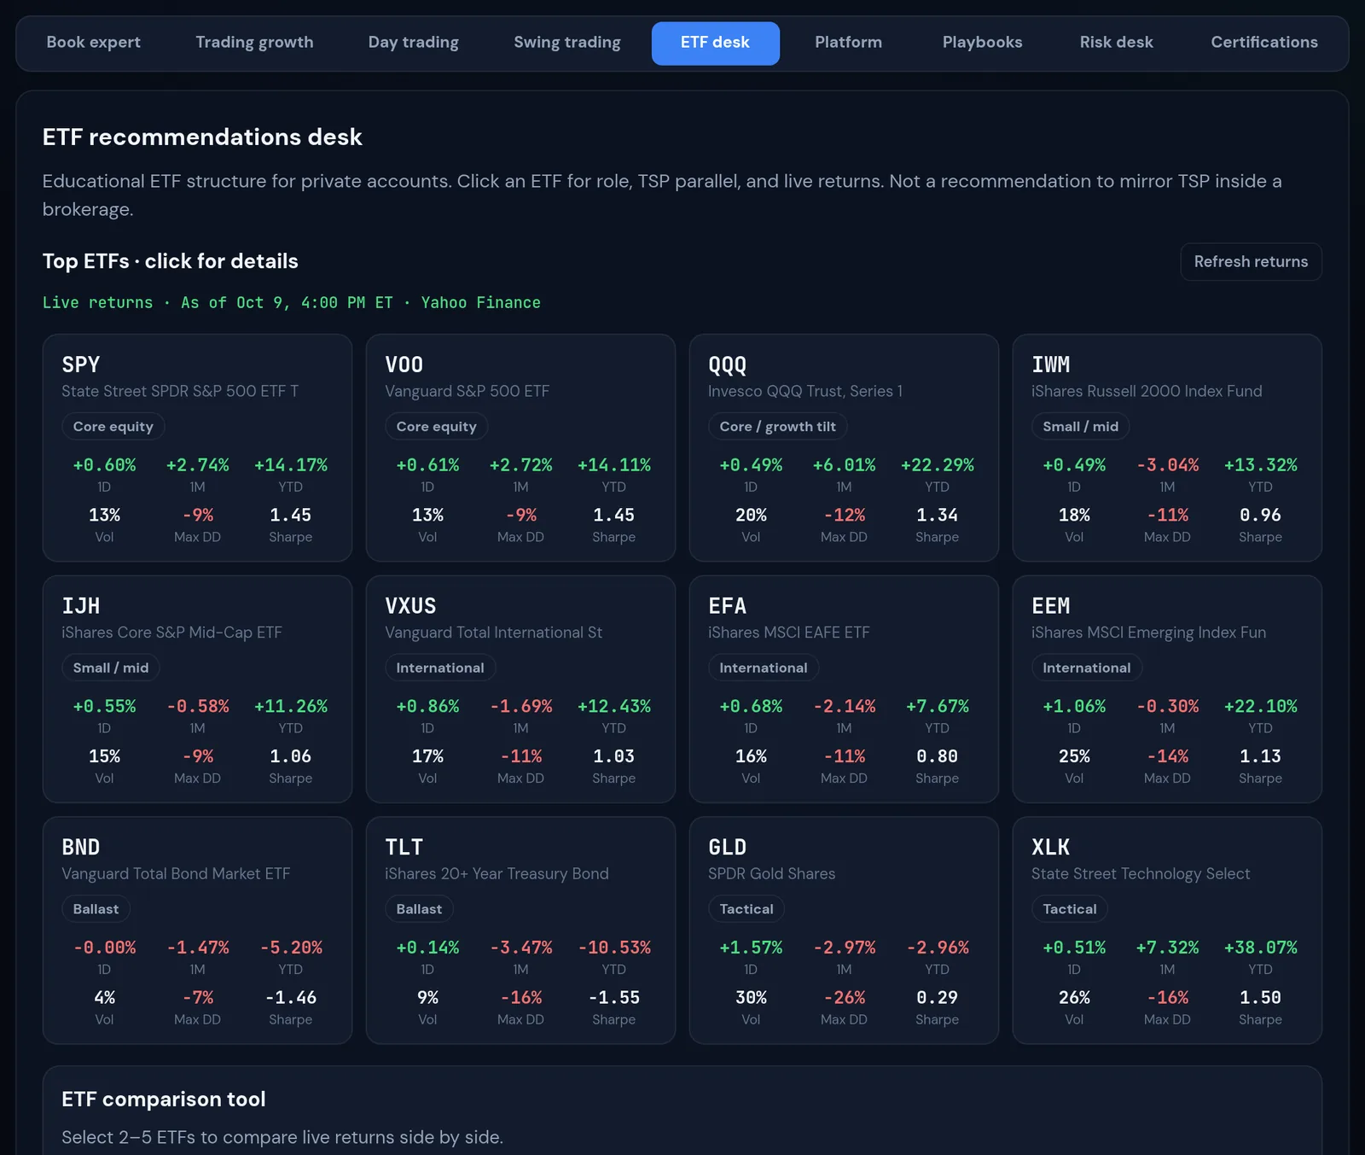Image resolution: width=1365 pixels, height=1155 pixels.
Task: Click the IJH ETF card
Action: pos(197,689)
